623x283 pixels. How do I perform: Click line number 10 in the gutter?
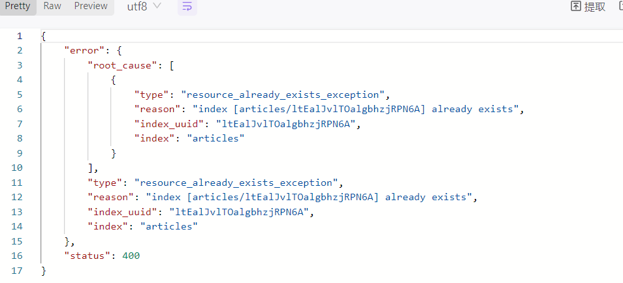point(17,168)
